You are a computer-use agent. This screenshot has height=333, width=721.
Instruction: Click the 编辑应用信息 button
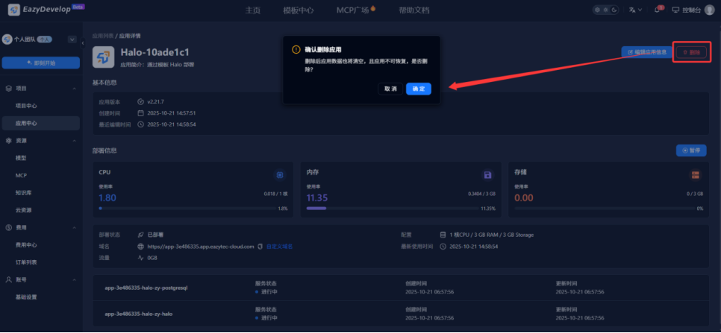point(647,52)
